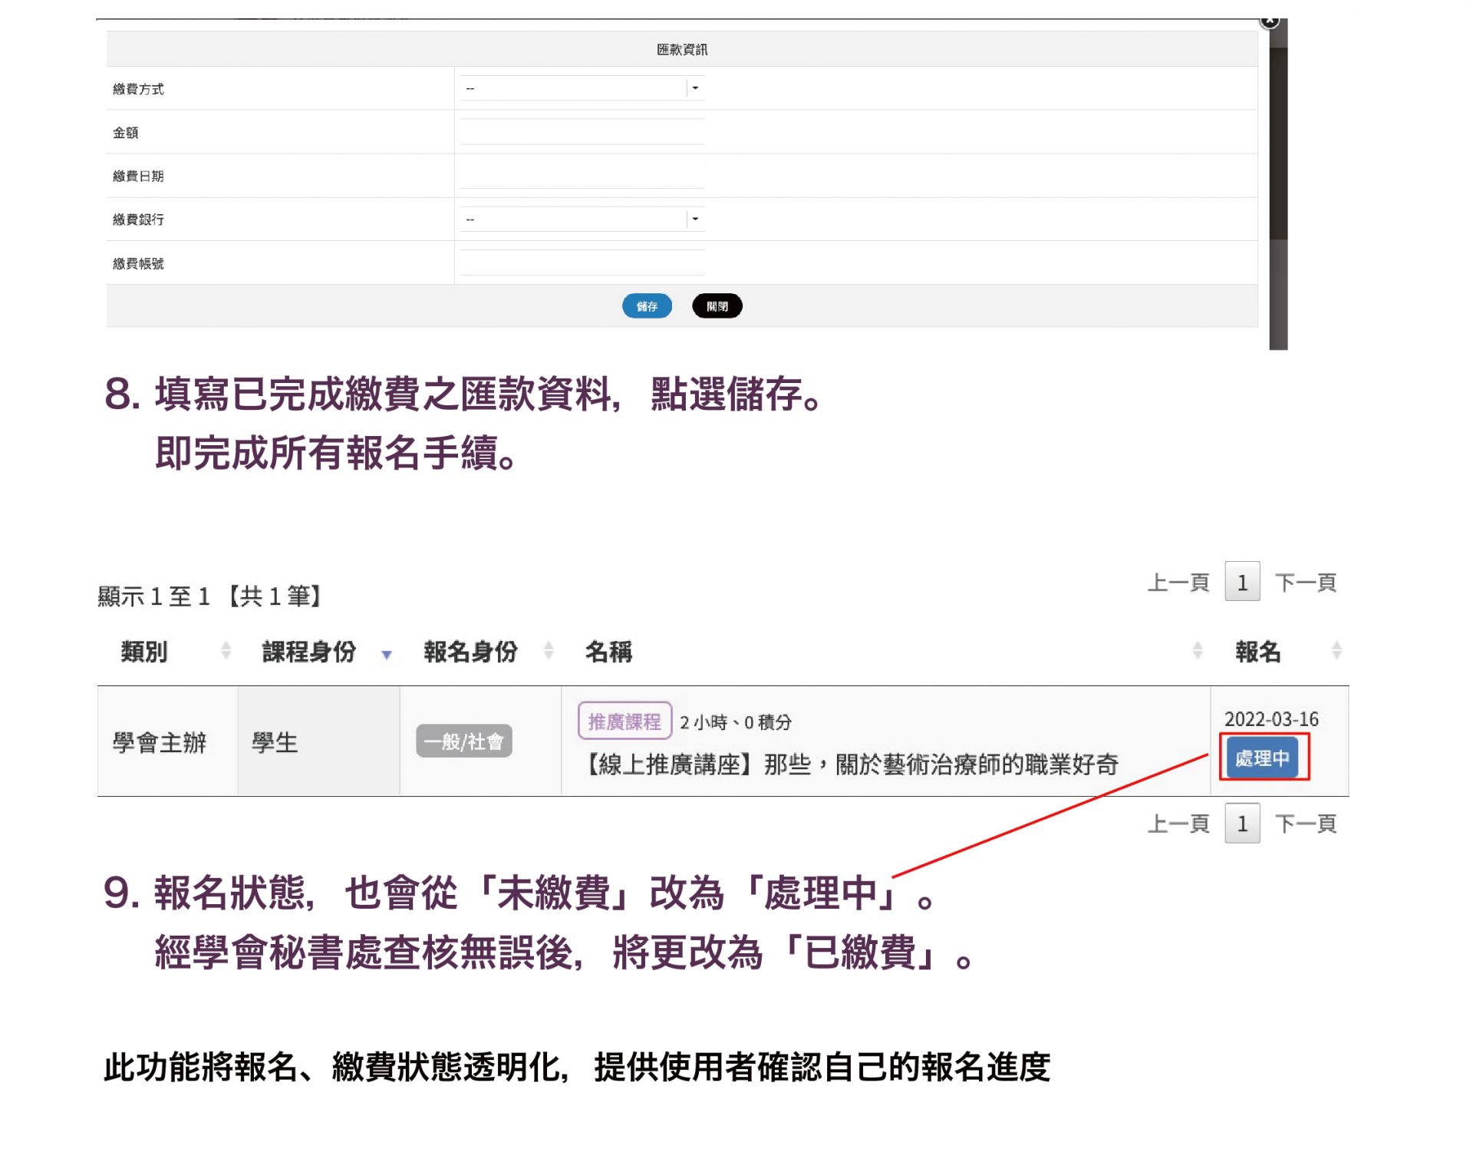The width and height of the screenshot is (1473, 1149).
Task: Click the 學會主辦 cell
Action: 160,742
